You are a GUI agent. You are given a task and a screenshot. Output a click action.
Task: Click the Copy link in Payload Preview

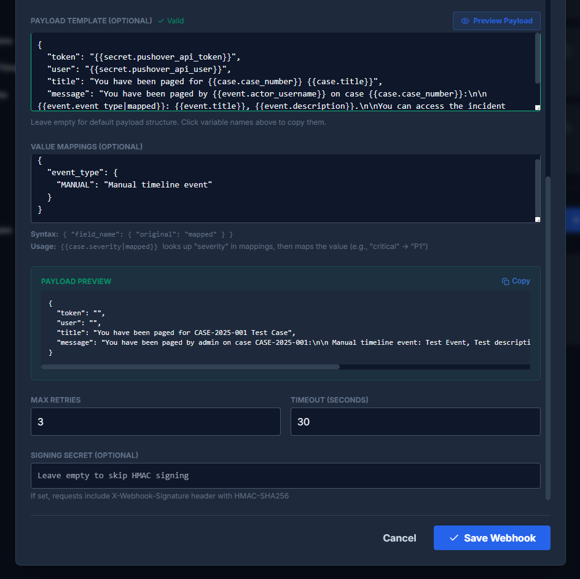[x=516, y=281]
